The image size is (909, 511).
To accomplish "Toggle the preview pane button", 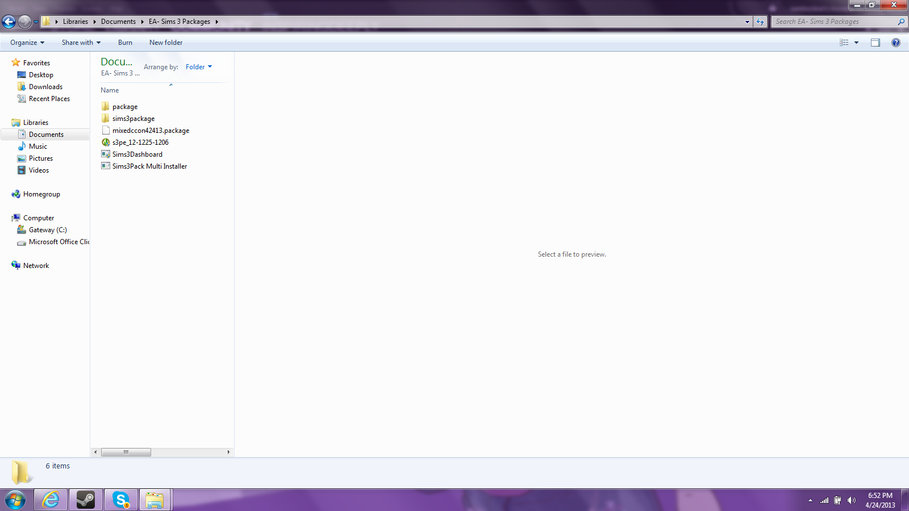I will (875, 43).
